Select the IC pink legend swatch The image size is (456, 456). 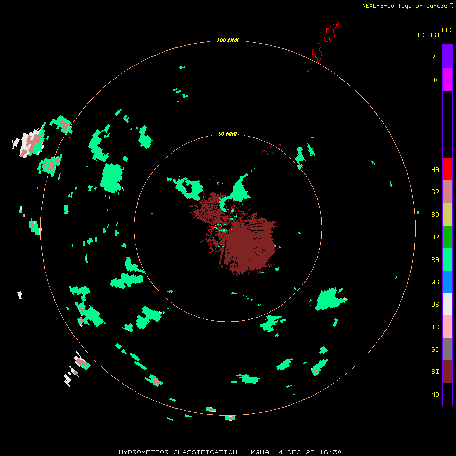(447, 327)
